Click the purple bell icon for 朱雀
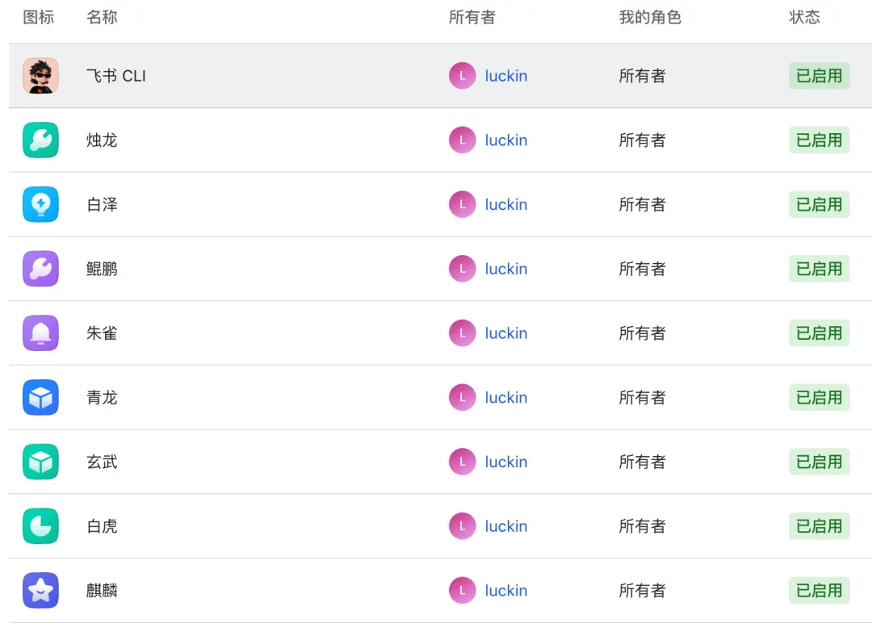The width and height of the screenshot is (872, 640). tap(40, 333)
